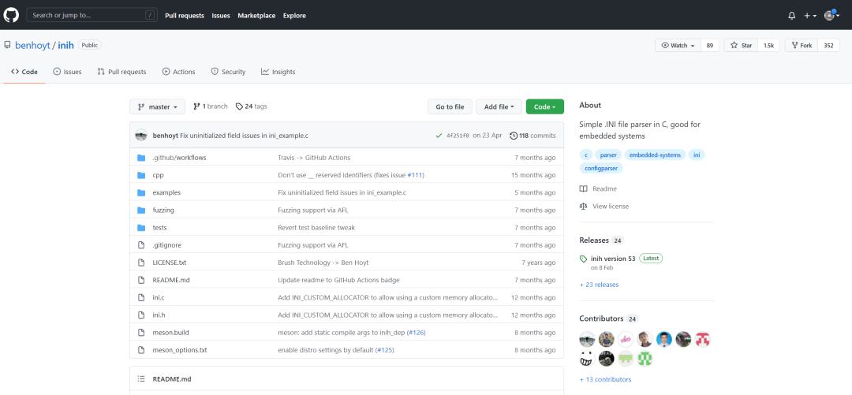Open the ini.c file
The image size is (852, 395).
pos(159,298)
